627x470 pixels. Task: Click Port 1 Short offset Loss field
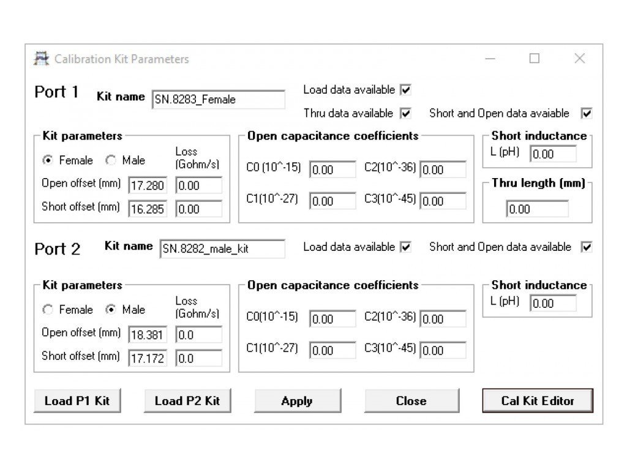point(199,209)
